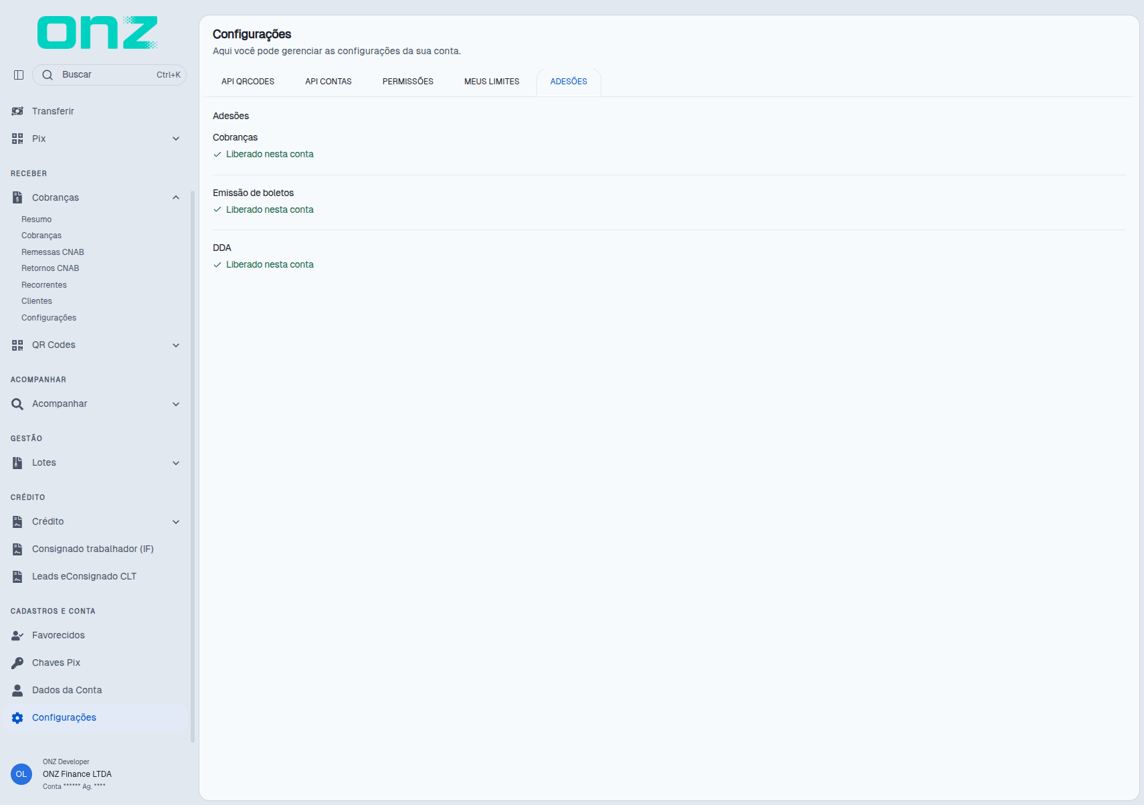Click the Chaves Pix key icon
1144x805 pixels.
click(x=17, y=662)
